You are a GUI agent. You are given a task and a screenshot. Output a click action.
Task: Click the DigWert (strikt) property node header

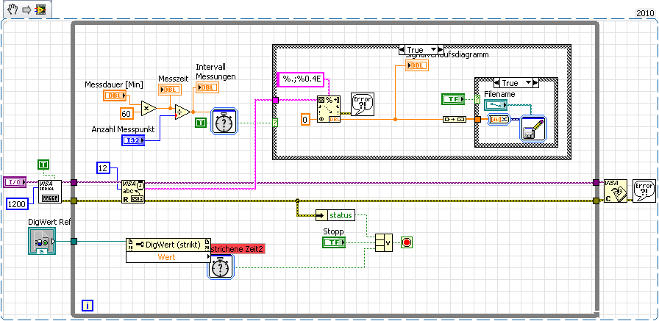(168, 245)
